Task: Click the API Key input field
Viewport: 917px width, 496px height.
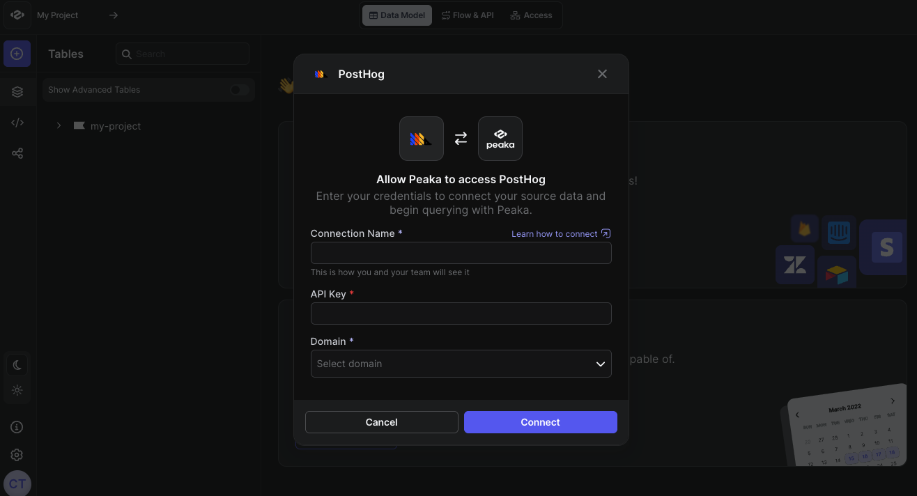Action: [x=461, y=313]
